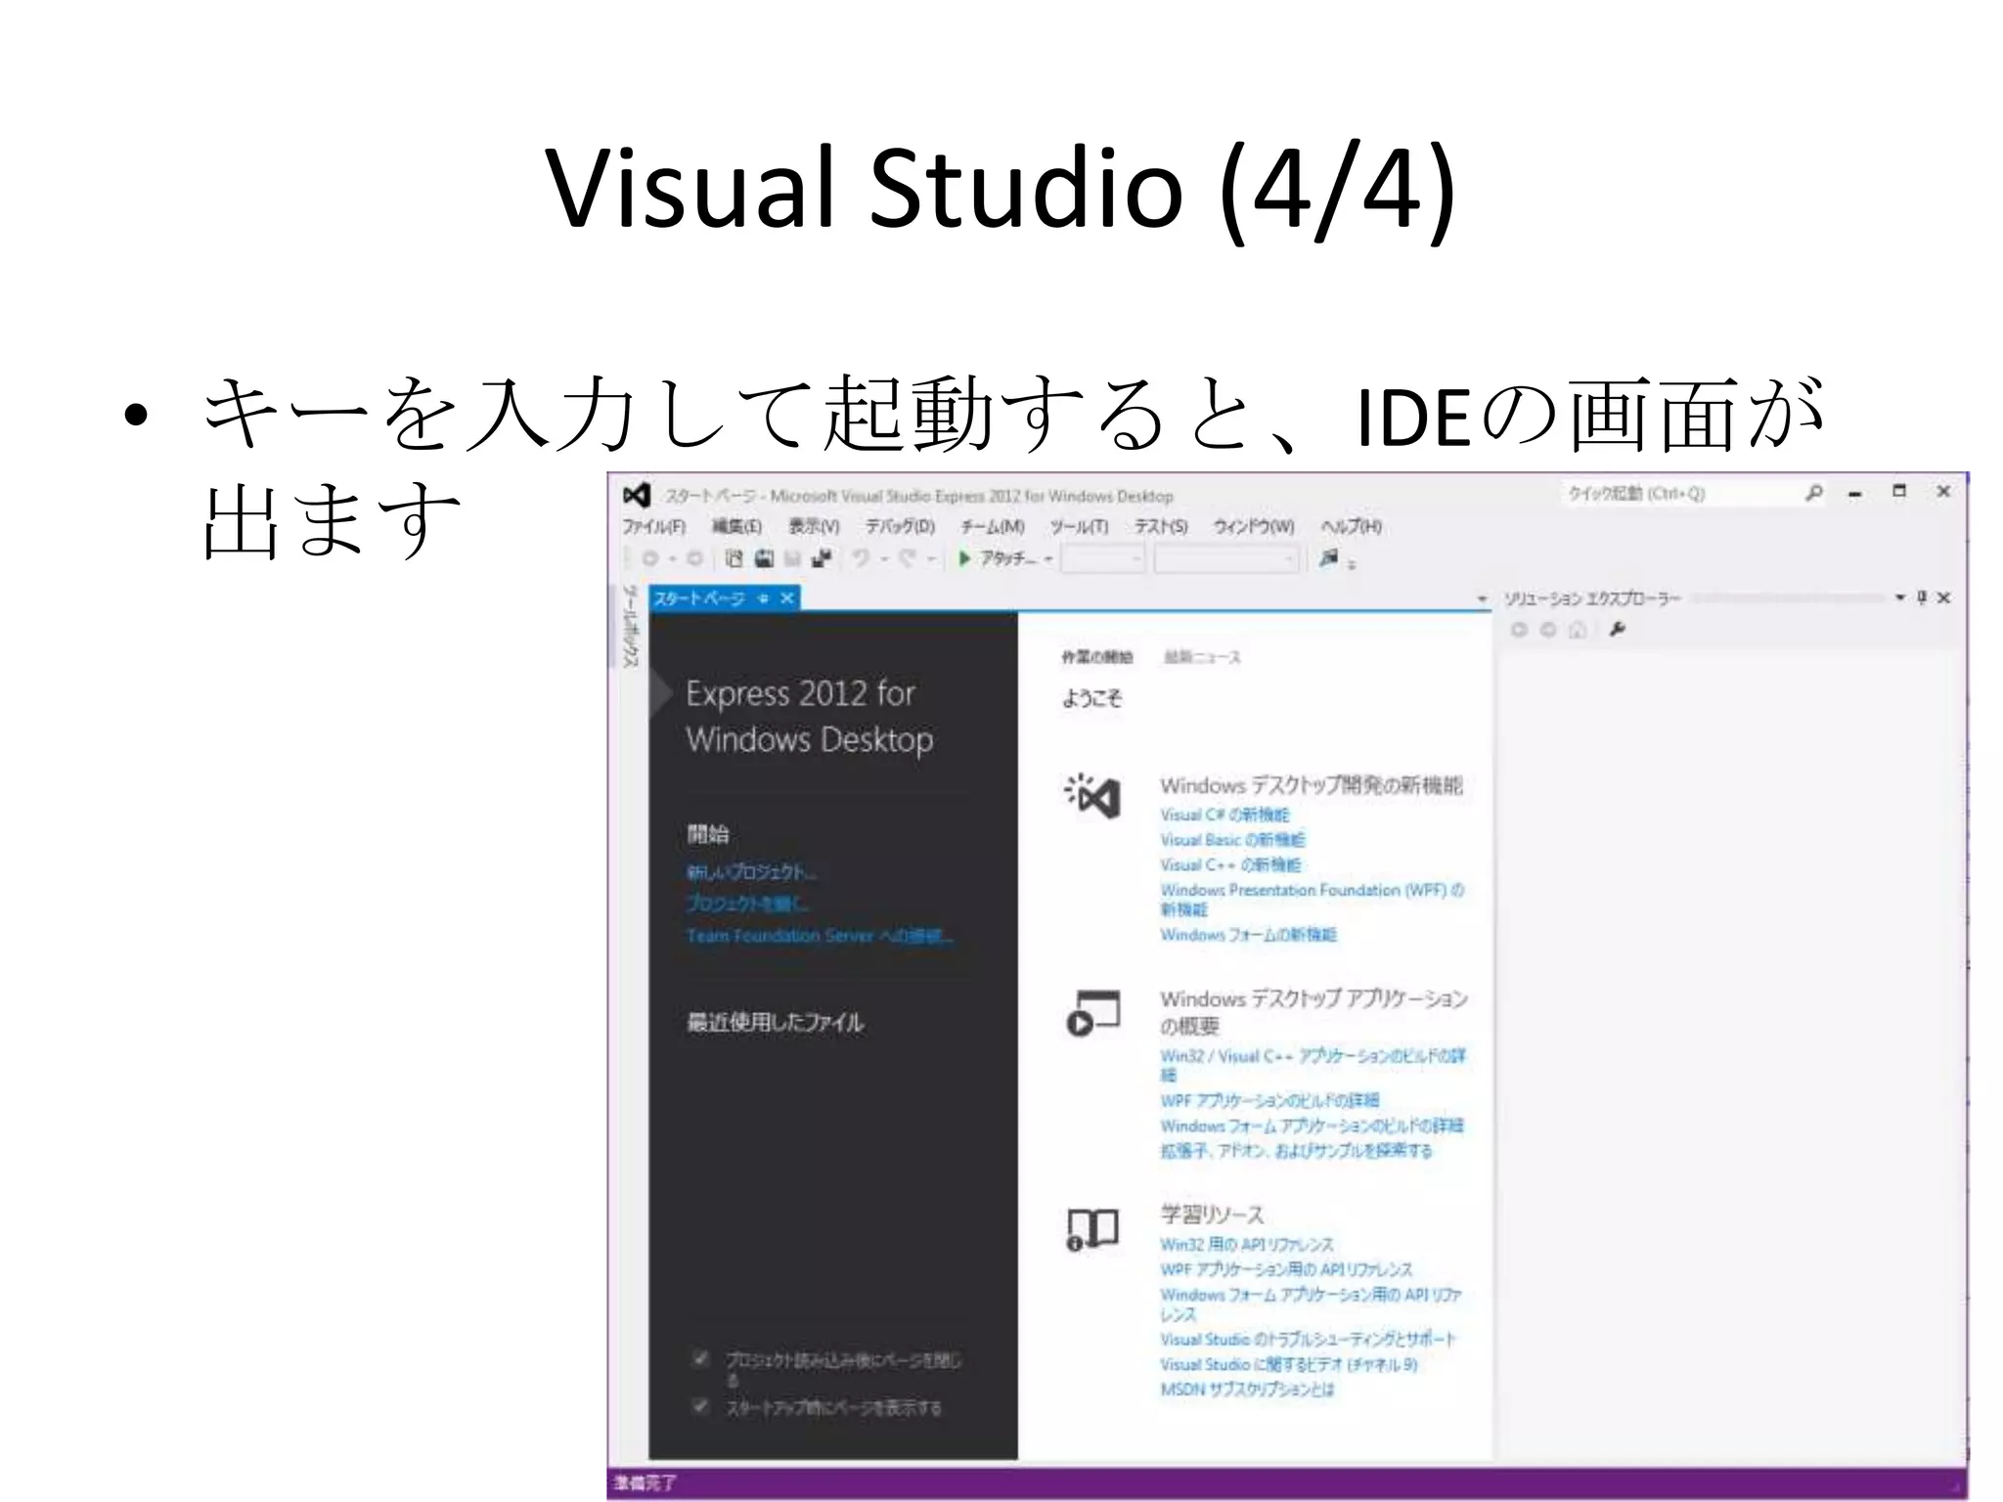Open Visual Studio に関するビデオ (チャネル 9) link

coord(1289,1364)
